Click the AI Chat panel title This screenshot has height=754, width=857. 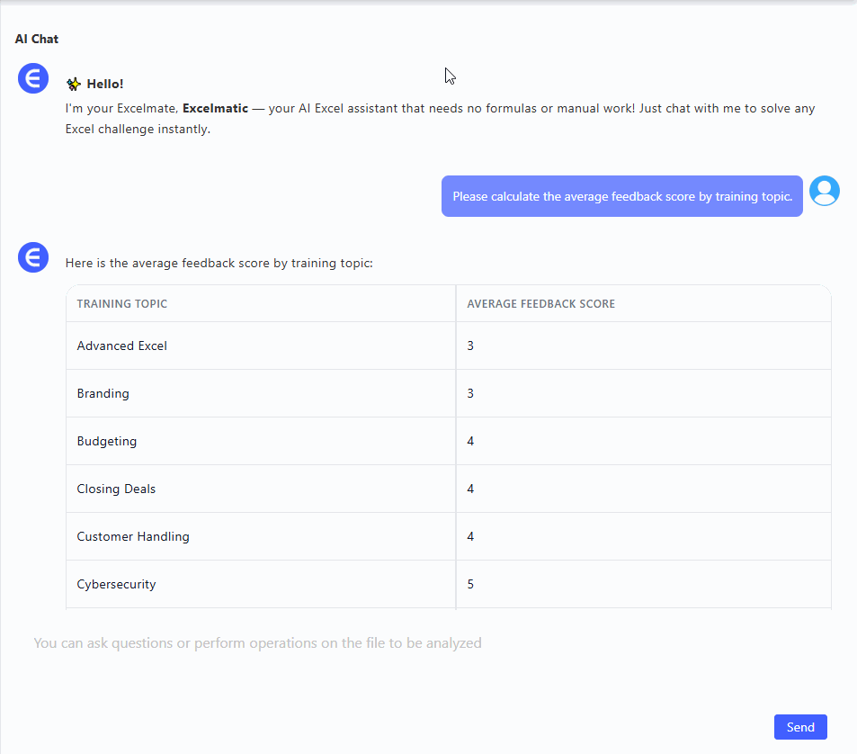coord(37,39)
